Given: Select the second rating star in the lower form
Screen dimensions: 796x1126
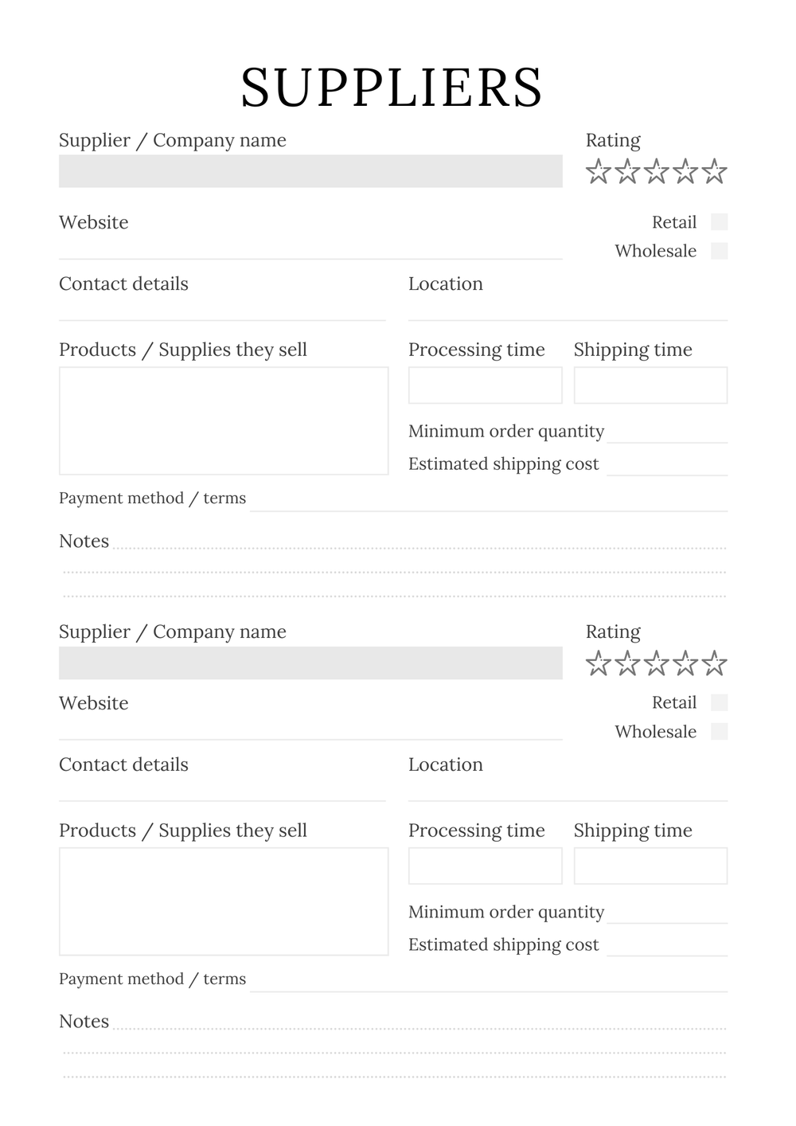Looking at the screenshot, I should tap(627, 663).
